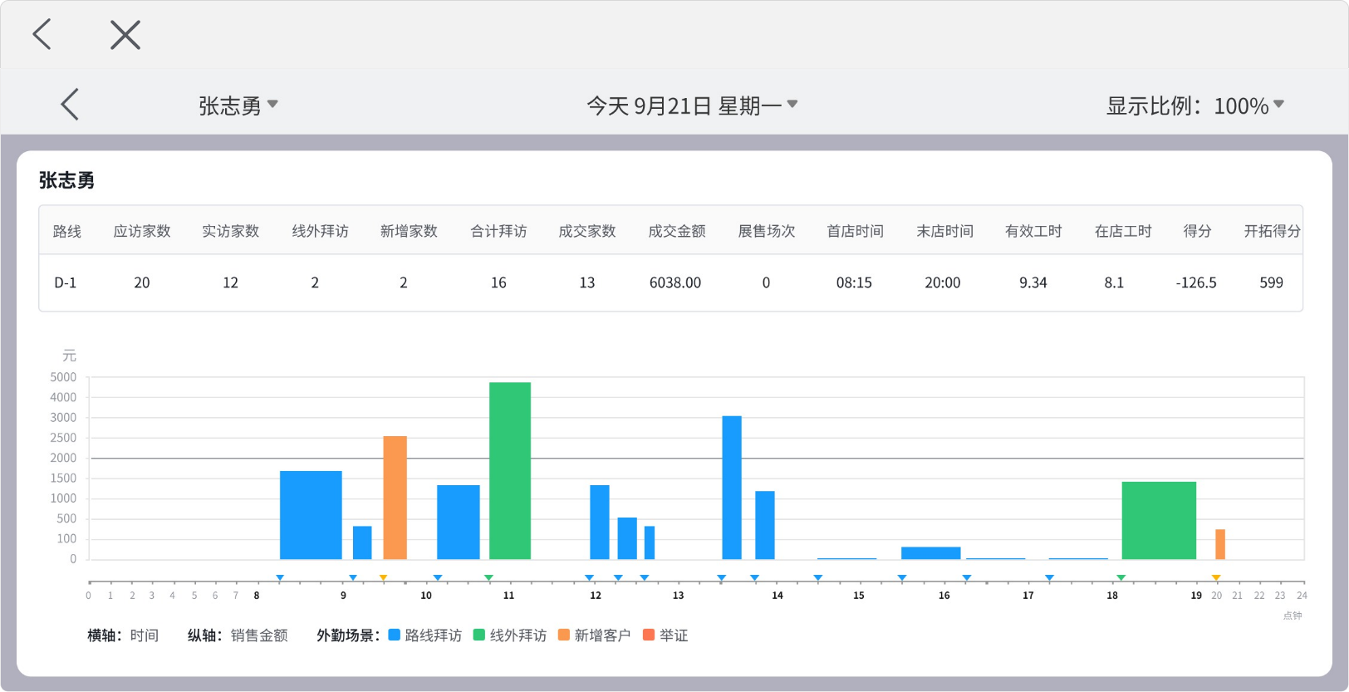Select the tallest blue bar between 13 and 14
The width and height of the screenshot is (1349, 692).
(x=732, y=488)
